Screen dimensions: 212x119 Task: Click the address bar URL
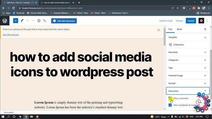coord(52,8)
